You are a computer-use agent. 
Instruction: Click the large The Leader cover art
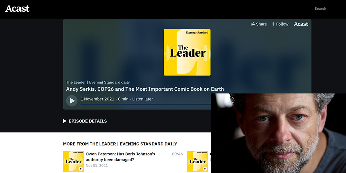coord(187,52)
